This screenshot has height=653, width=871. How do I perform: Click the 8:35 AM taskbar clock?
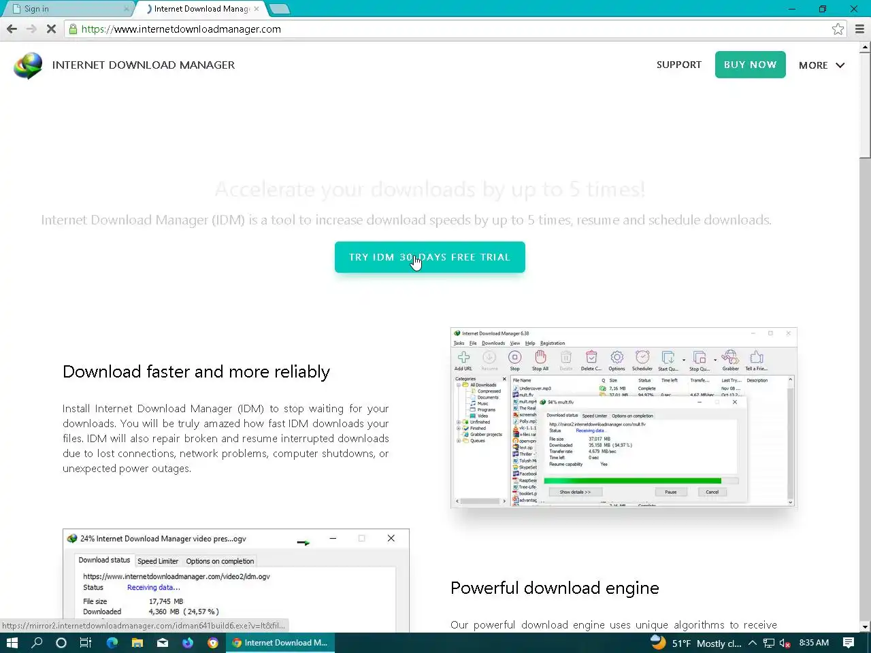pos(814,643)
